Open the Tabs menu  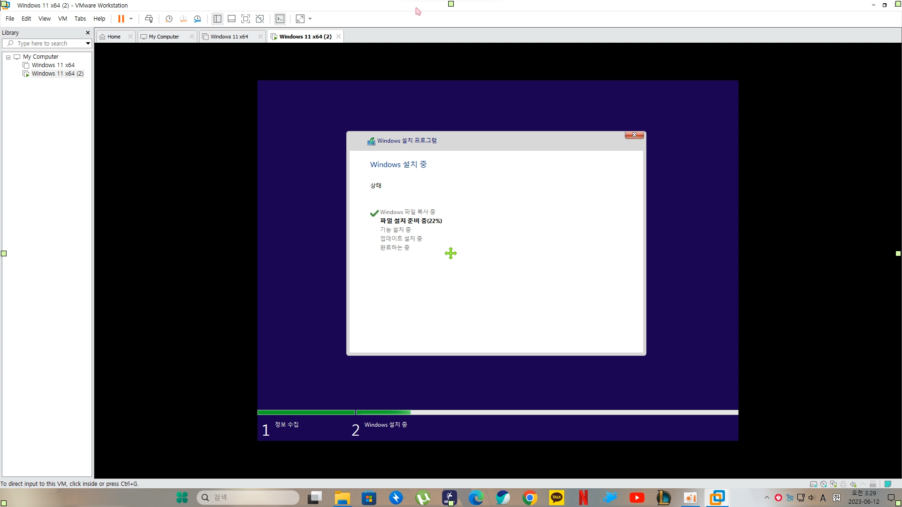[80, 19]
